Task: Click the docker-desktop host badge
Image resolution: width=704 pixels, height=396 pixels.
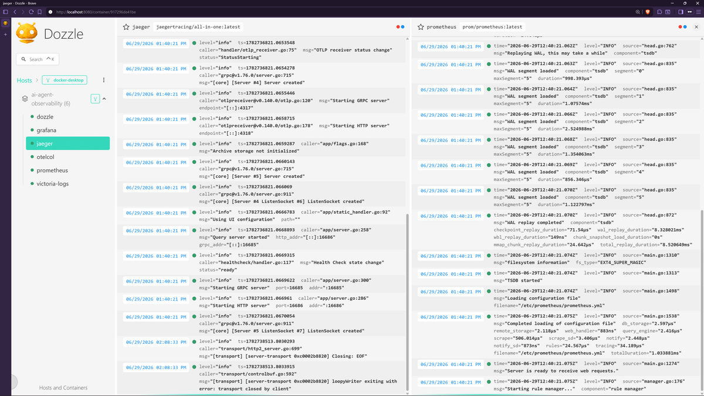Action: click(64, 80)
